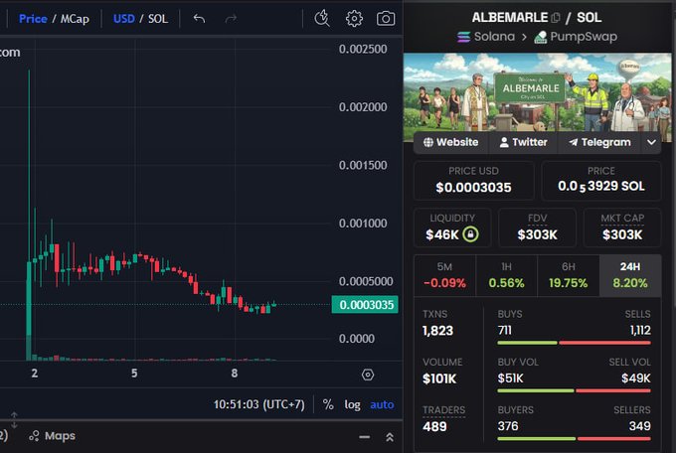Switch chart to MCap mode
The image size is (676, 453).
(75, 19)
